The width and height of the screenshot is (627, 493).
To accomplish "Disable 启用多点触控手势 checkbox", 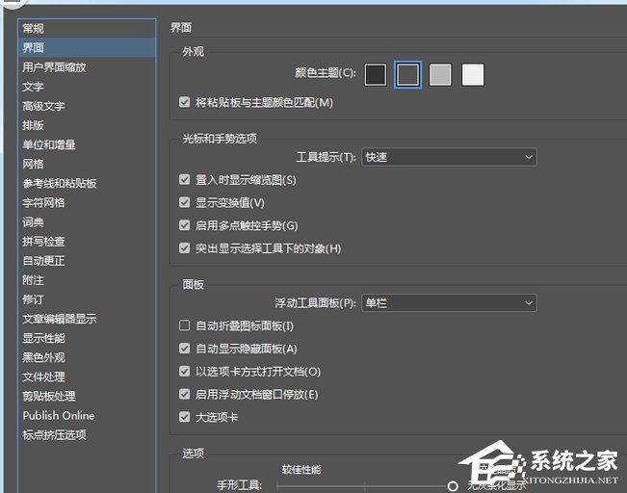I will coord(184,225).
